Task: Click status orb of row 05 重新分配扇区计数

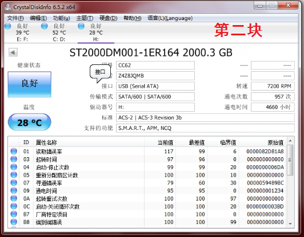Action: [14, 175]
